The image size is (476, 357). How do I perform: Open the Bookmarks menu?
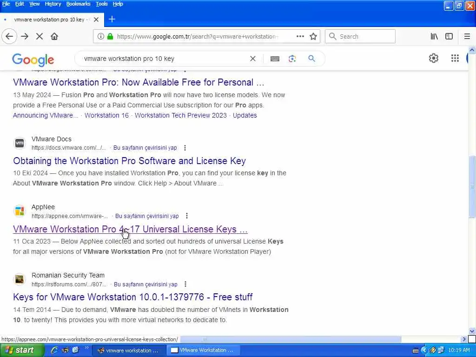[78, 4]
